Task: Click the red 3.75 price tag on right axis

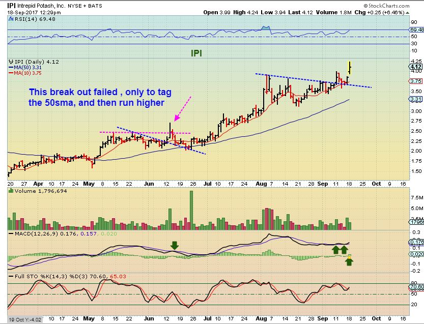Action: [x=416, y=81]
